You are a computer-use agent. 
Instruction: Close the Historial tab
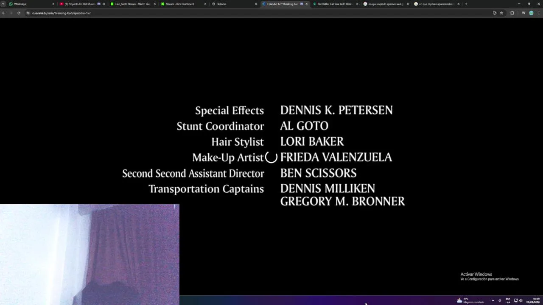(256, 4)
